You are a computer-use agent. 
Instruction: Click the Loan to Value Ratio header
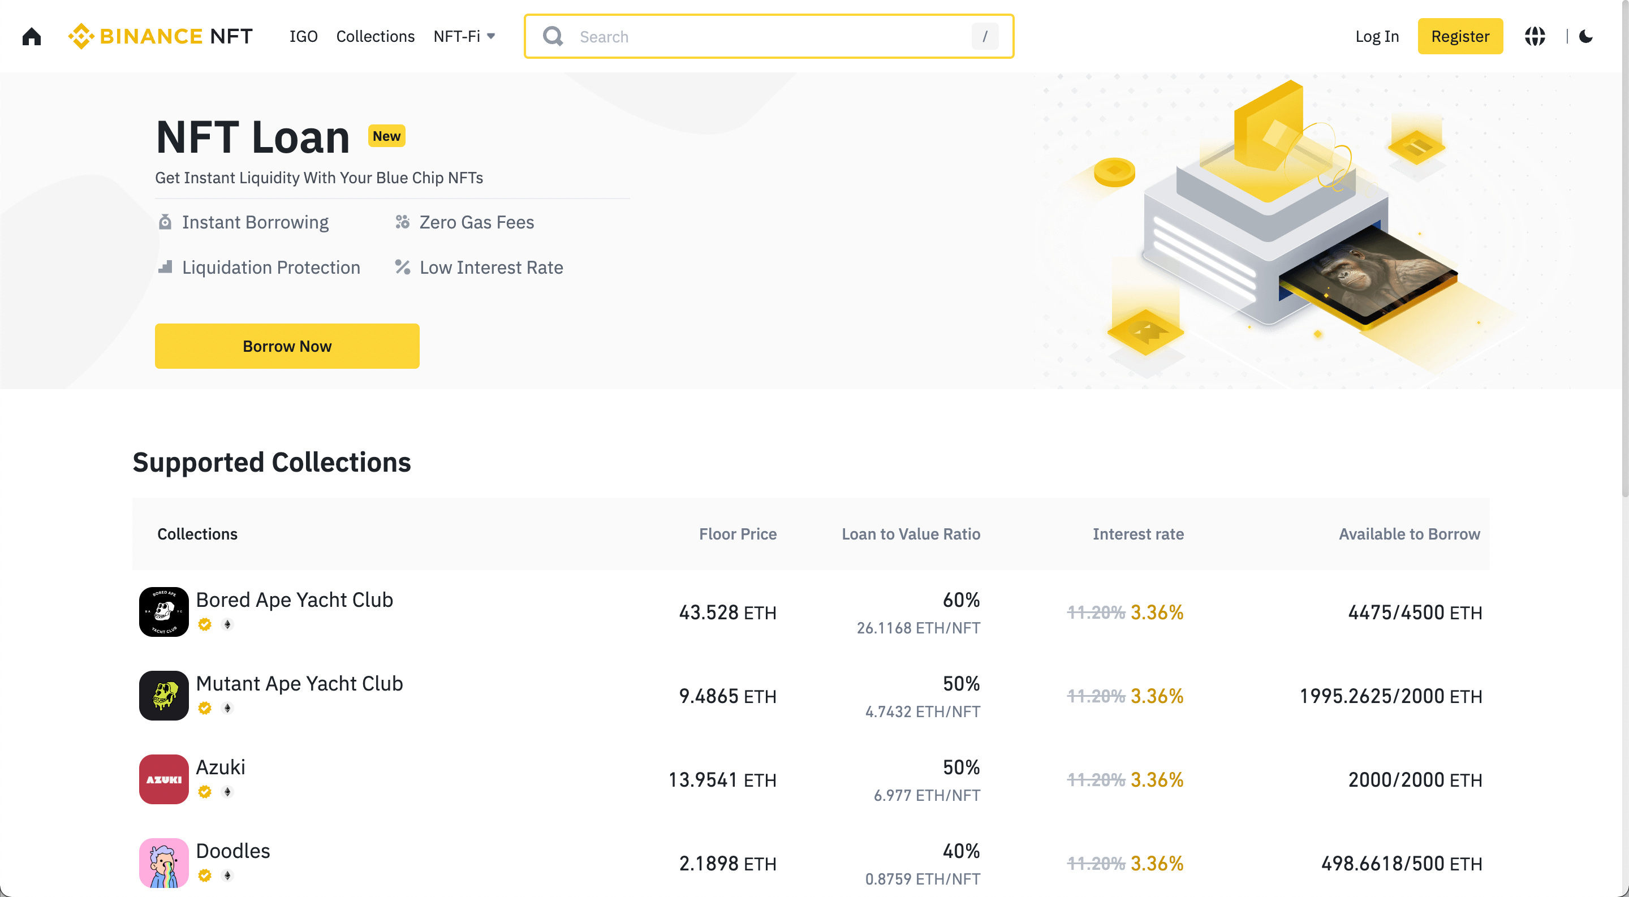[911, 533]
